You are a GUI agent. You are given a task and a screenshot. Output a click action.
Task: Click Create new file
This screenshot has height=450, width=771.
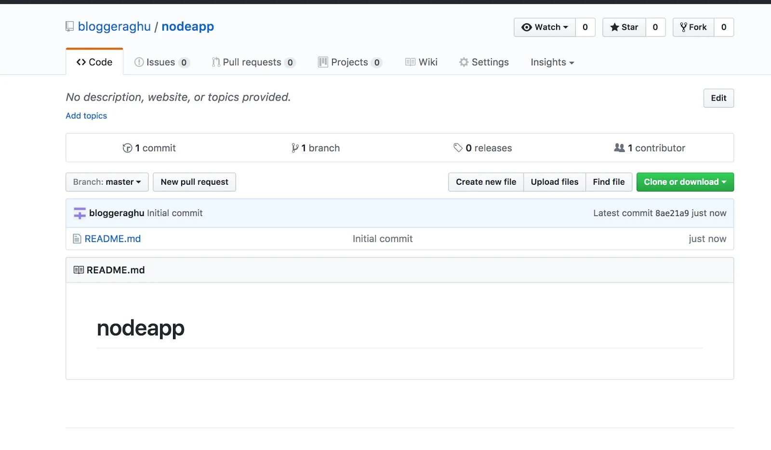tap(486, 182)
